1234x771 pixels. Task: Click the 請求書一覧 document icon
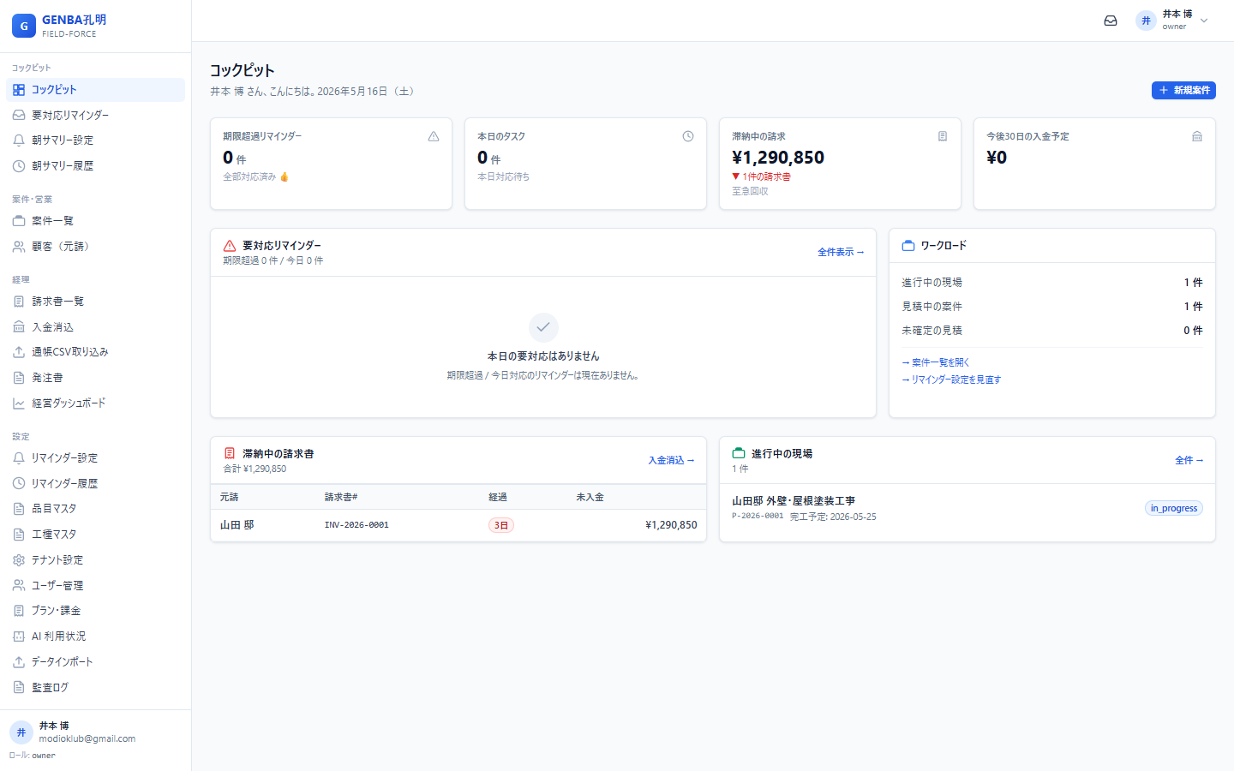(19, 302)
